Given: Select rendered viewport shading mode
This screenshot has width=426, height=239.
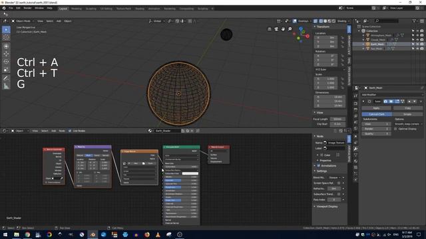Looking at the screenshot, I should click(333, 21).
